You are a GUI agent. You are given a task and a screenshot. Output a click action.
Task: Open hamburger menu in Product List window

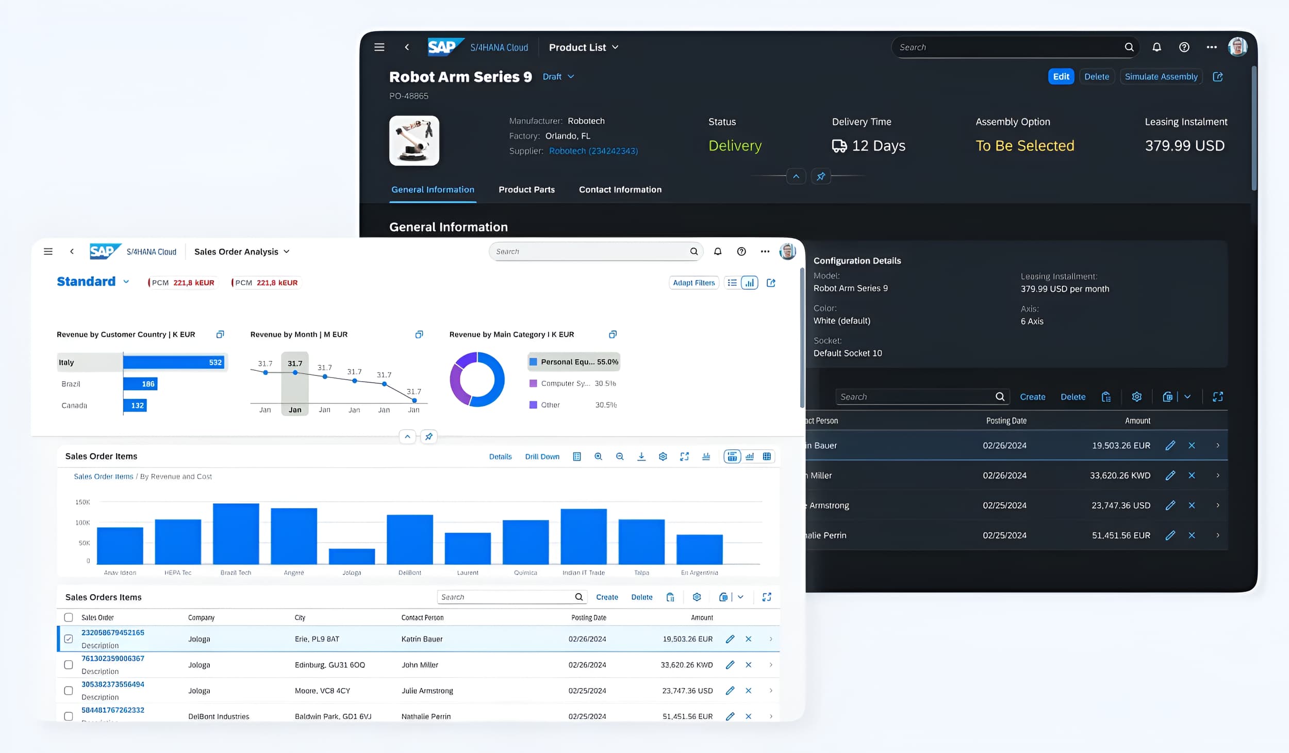[x=379, y=47]
